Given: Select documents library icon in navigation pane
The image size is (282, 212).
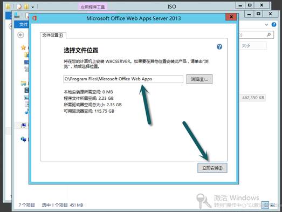Looking at the screenshot, I should (26, 104).
